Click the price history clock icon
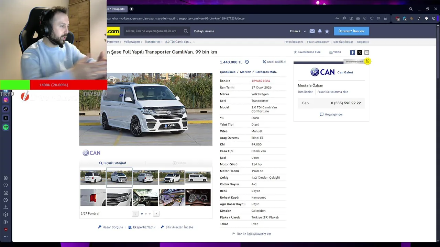The image size is (440, 247). [x=246, y=62]
